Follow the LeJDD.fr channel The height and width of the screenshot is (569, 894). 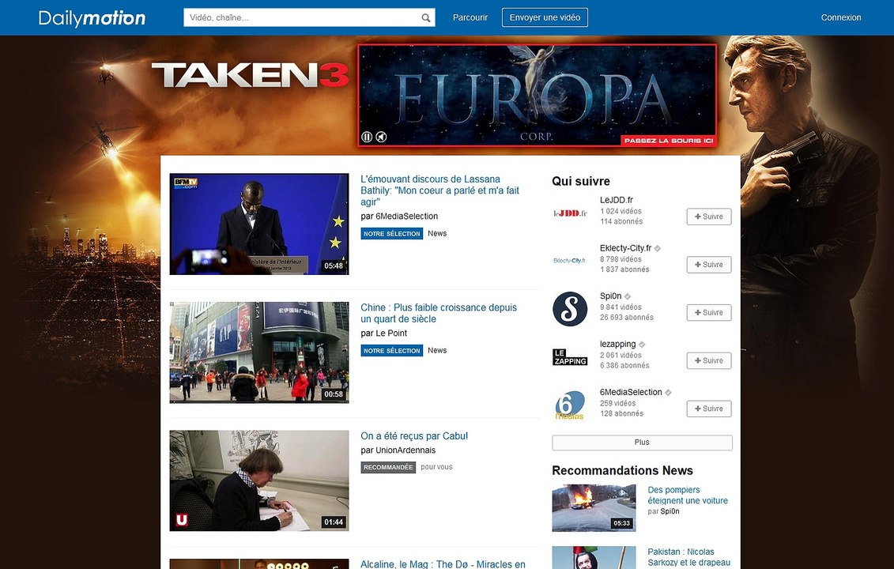709,217
